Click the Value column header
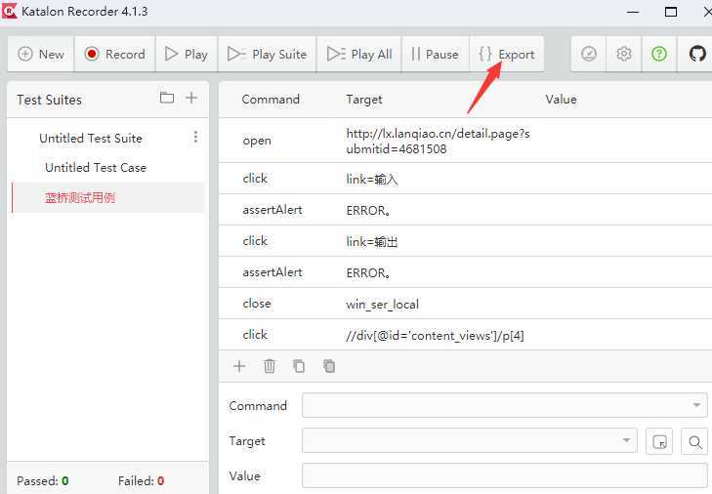The height and width of the screenshot is (494, 712). tap(562, 100)
